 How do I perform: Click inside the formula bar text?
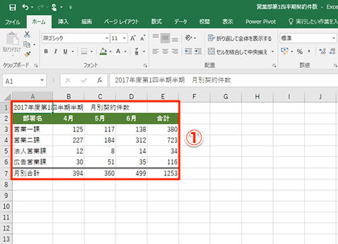(173, 80)
